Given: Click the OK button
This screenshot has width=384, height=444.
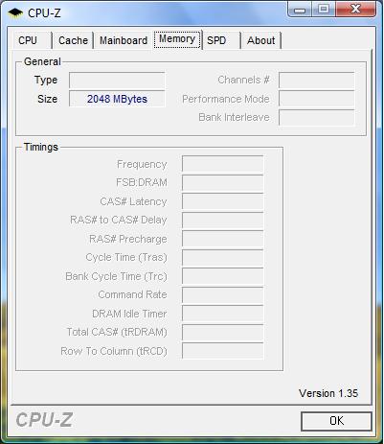Looking at the screenshot, I should pos(336,421).
